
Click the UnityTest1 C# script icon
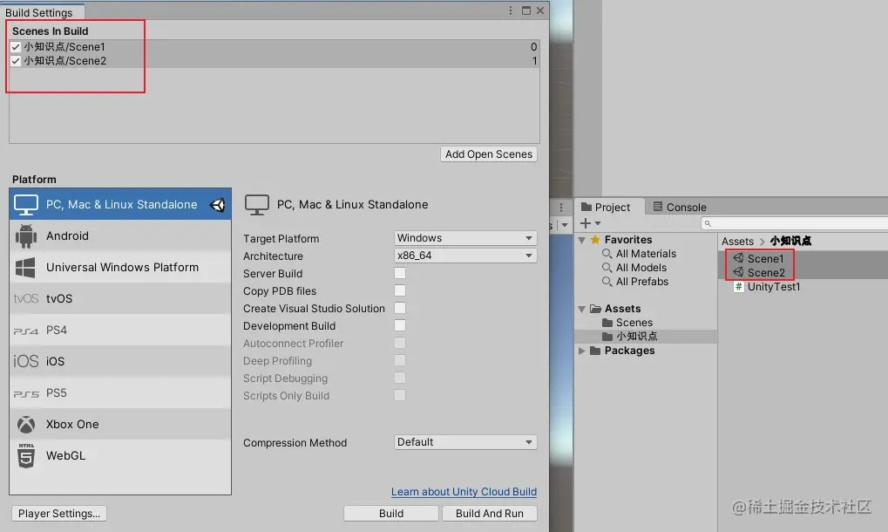pyautogui.click(x=738, y=287)
